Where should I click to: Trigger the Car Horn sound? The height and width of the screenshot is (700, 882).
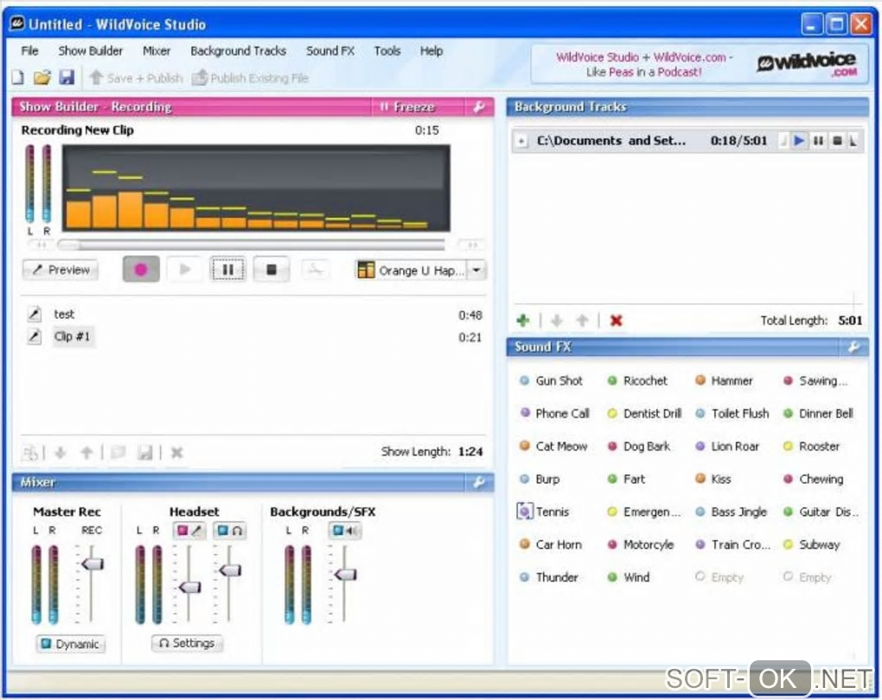550,544
